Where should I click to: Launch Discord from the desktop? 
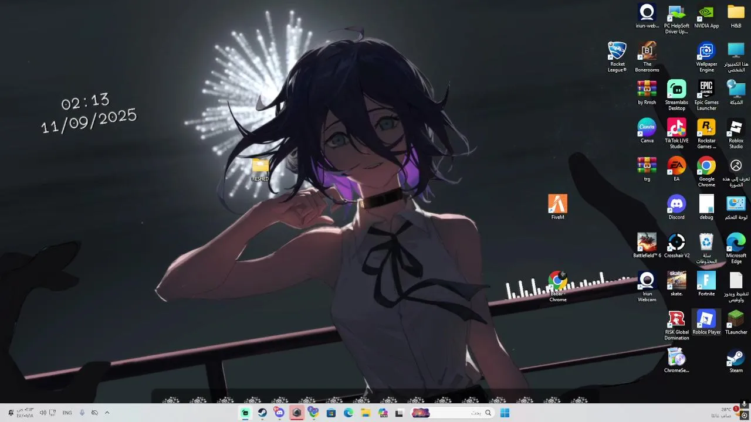click(676, 207)
